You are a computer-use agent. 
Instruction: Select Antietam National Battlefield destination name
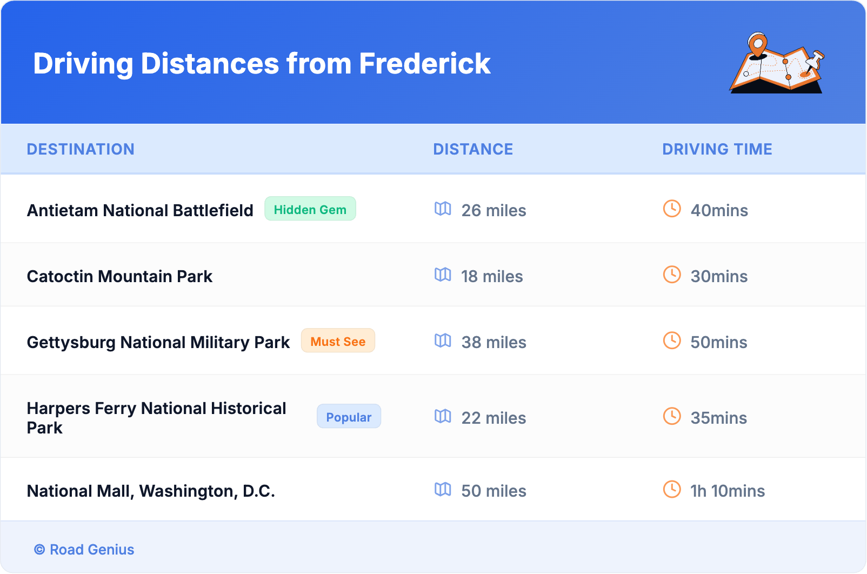(140, 210)
